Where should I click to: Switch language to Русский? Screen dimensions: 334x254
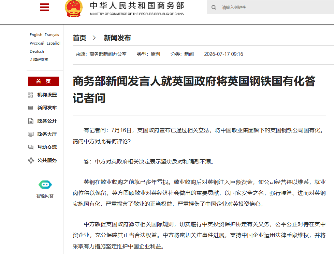(37, 43)
